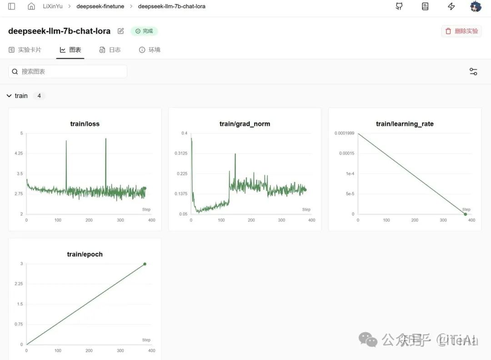Screen dimensions: 491x360
Task: Open the user avatar menu
Action: point(476,6)
